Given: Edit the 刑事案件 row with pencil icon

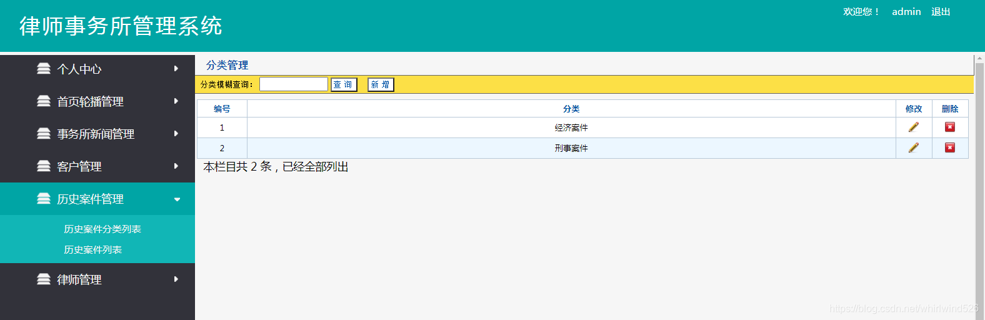Looking at the screenshot, I should click(914, 147).
